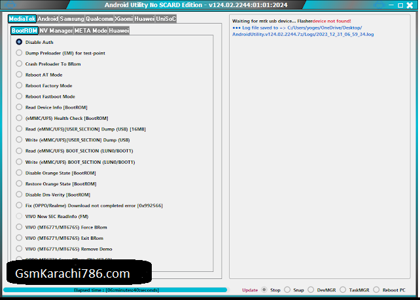
Task: Open the Huawei sub-tab next to META Mode
Action: 119,31
